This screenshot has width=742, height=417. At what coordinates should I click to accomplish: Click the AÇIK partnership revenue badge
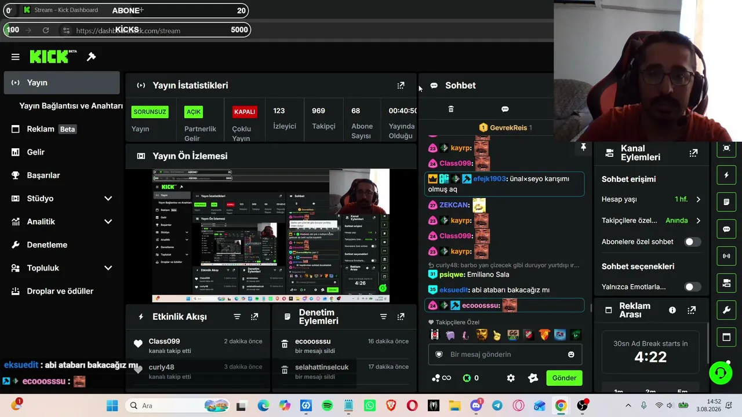[x=194, y=112]
